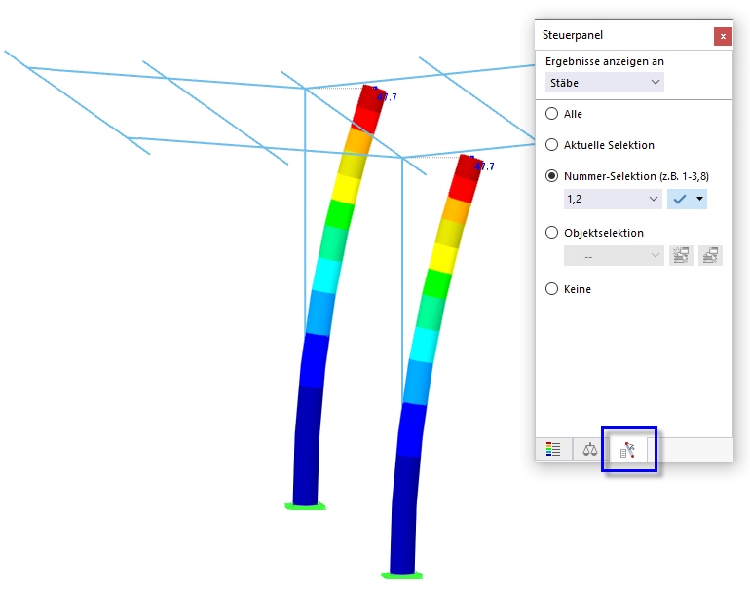Select the Objektselektion radio option
This screenshot has height=591, width=750.
pyautogui.click(x=551, y=233)
